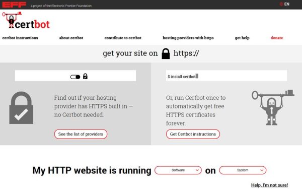Expand the System dropdown
302x189 pixels.
[243, 170]
